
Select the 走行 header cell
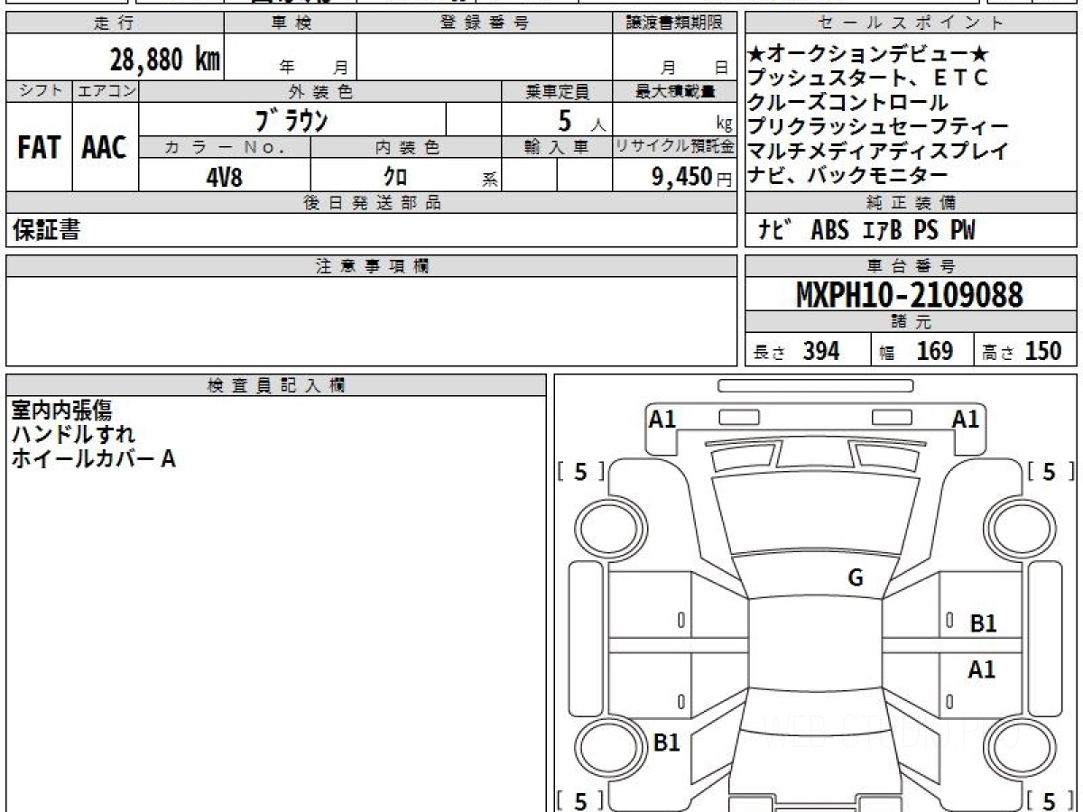coord(115,23)
